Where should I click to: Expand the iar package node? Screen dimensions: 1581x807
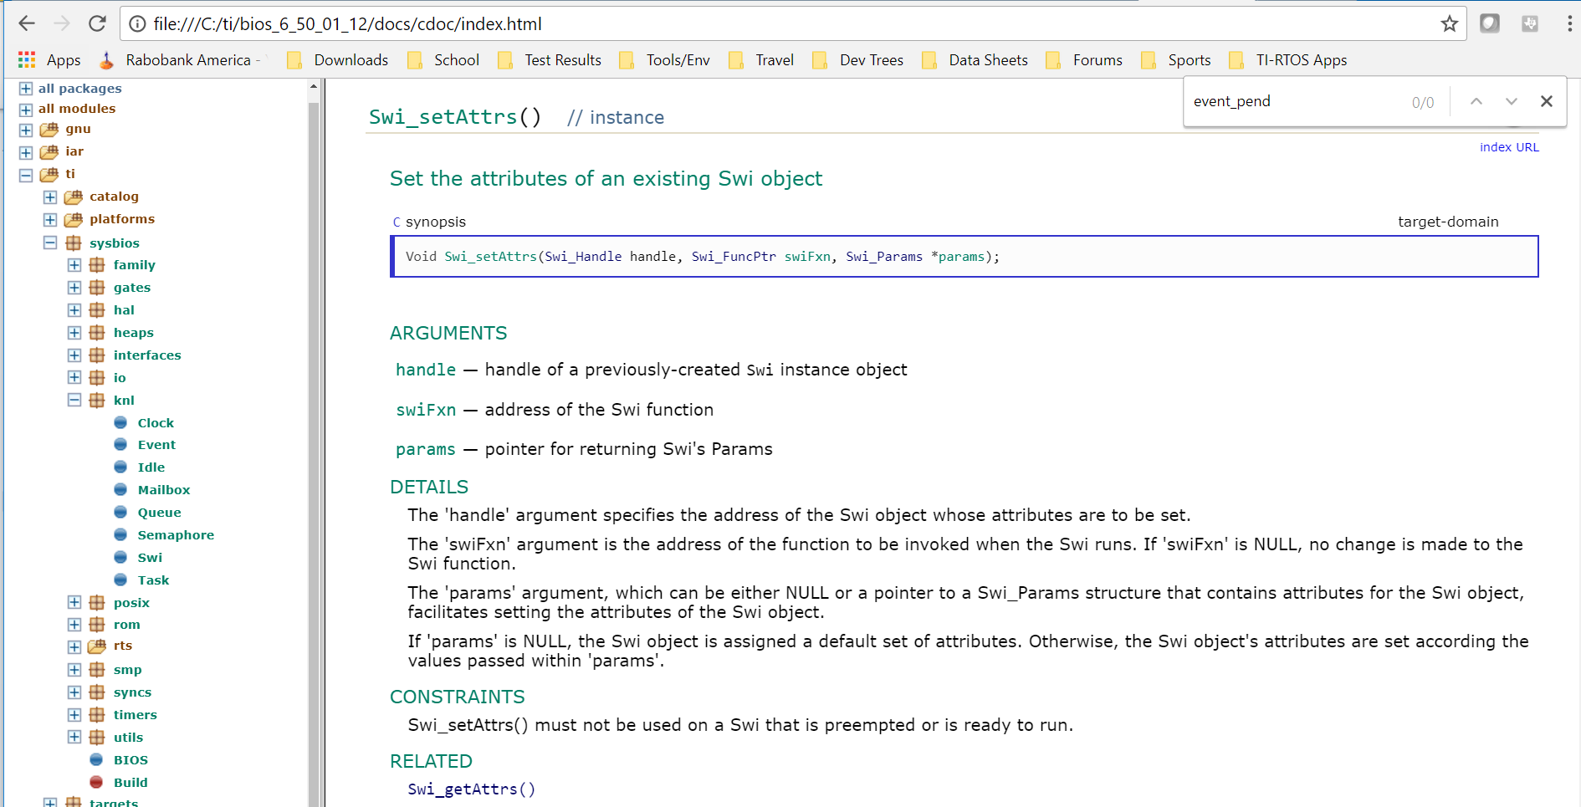[26, 152]
